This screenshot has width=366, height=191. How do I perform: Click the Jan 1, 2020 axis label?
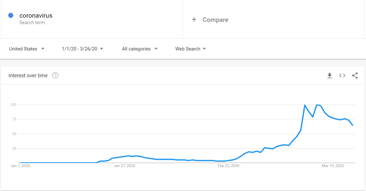(x=20, y=165)
